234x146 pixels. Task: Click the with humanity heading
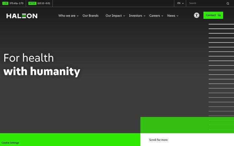click(x=42, y=71)
